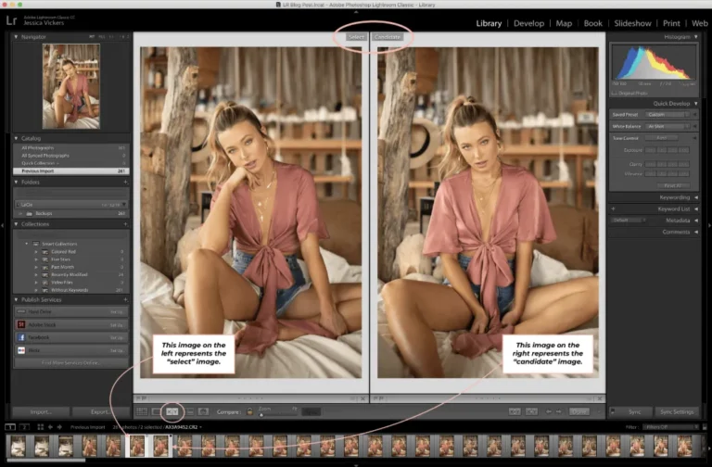Open the Filters Off dropdown
Screen dimensions: 712x467
(x=671, y=427)
